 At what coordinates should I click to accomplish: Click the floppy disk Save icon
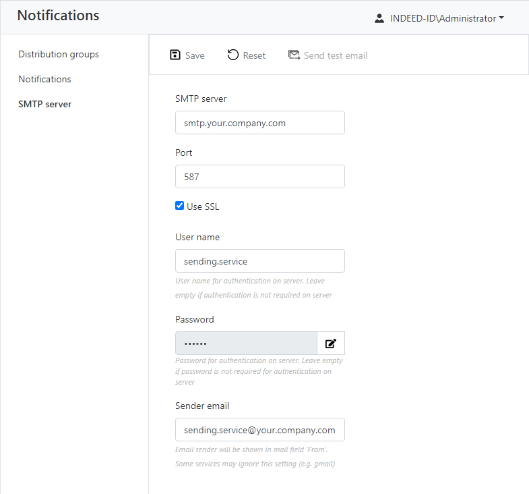point(175,55)
